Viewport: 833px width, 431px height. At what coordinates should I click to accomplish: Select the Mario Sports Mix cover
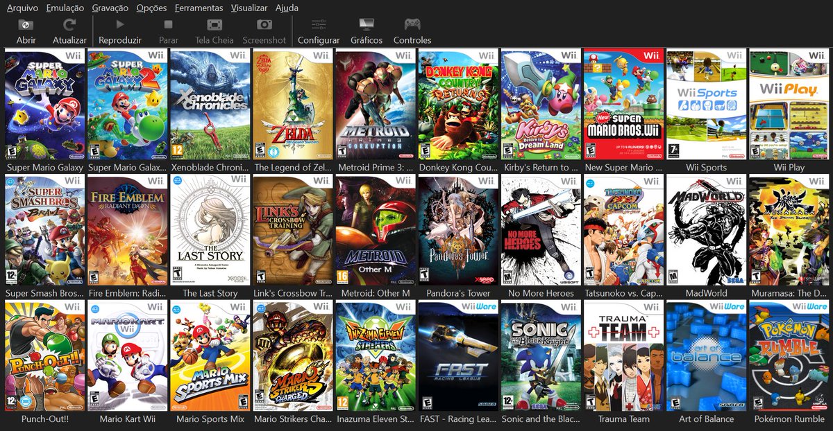click(x=210, y=356)
